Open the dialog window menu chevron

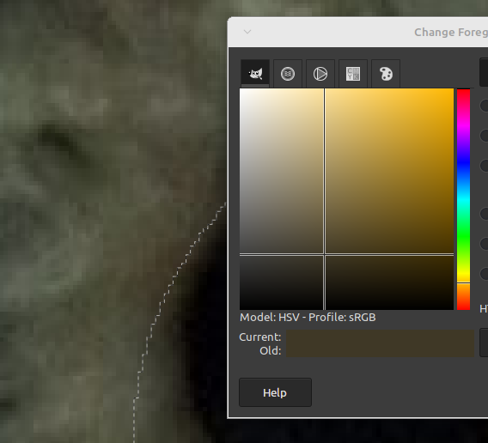tap(247, 32)
